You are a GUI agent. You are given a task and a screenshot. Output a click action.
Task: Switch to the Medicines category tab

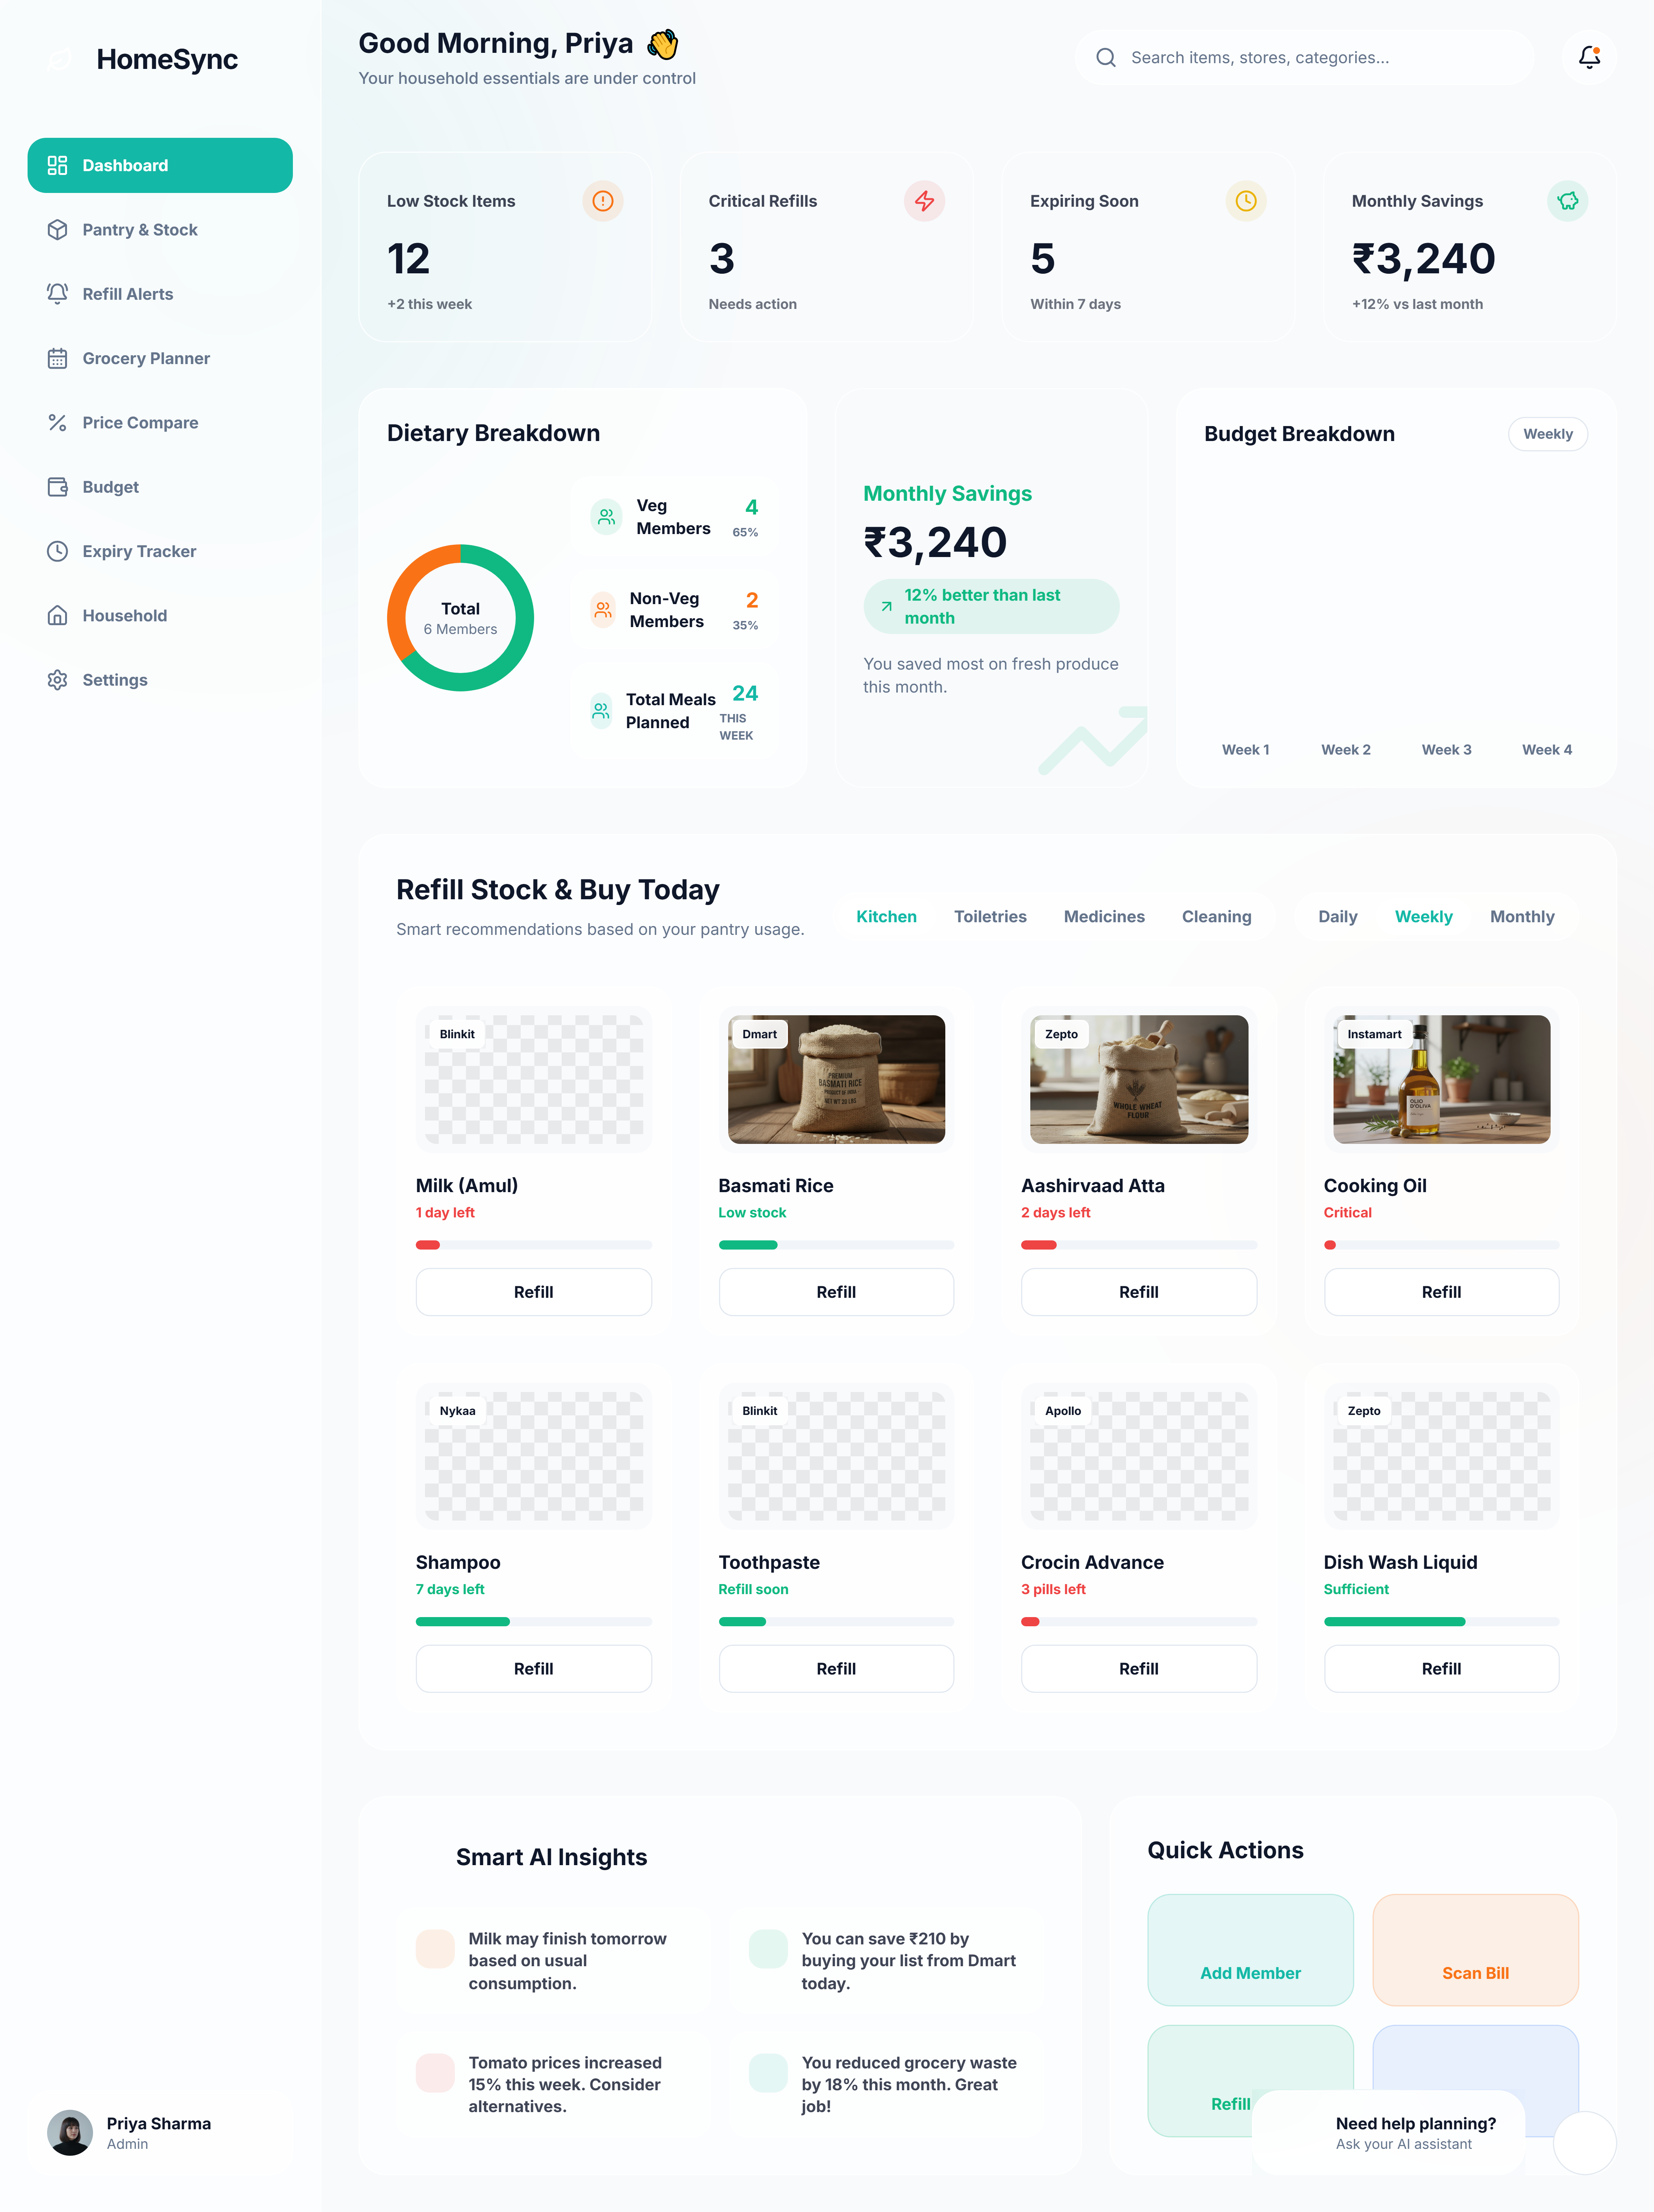[1103, 917]
